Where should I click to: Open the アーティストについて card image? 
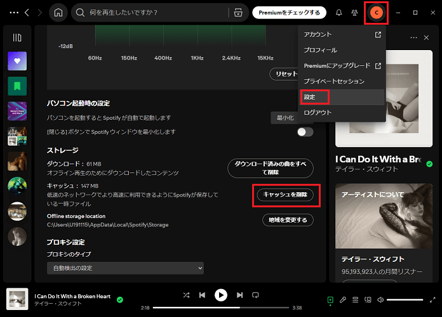coord(384,216)
